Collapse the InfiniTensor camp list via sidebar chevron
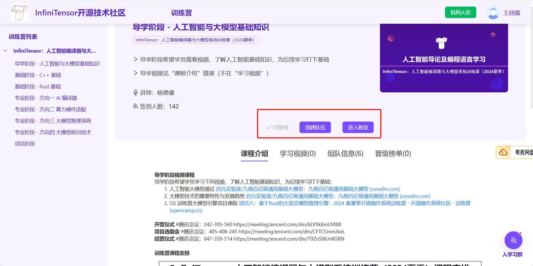 [6, 51]
